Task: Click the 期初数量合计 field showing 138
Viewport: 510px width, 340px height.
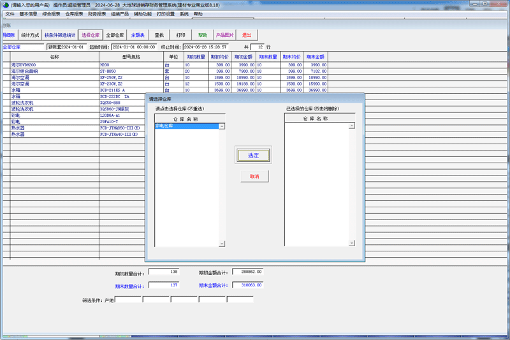Action: tap(164, 272)
